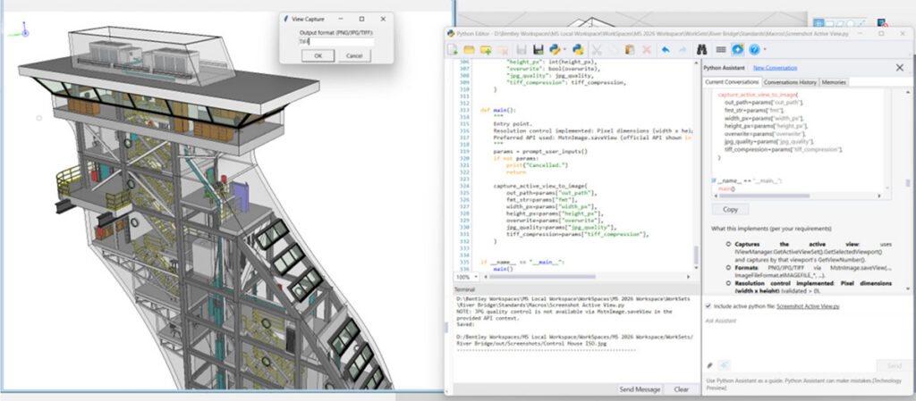
Task: Switch to the Conversations History tab
Action: click(790, 82)
